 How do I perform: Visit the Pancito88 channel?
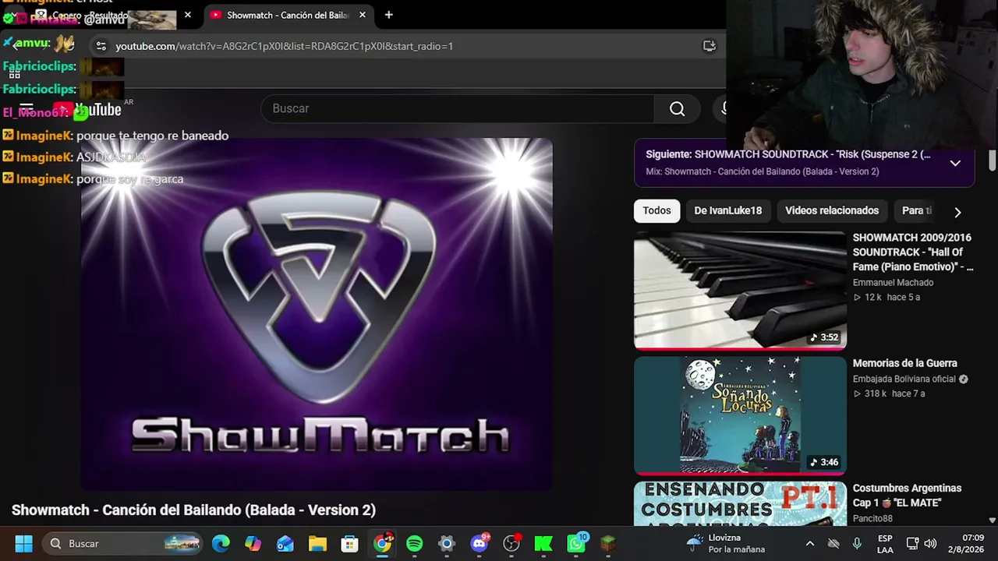click(x=872, y=519)
